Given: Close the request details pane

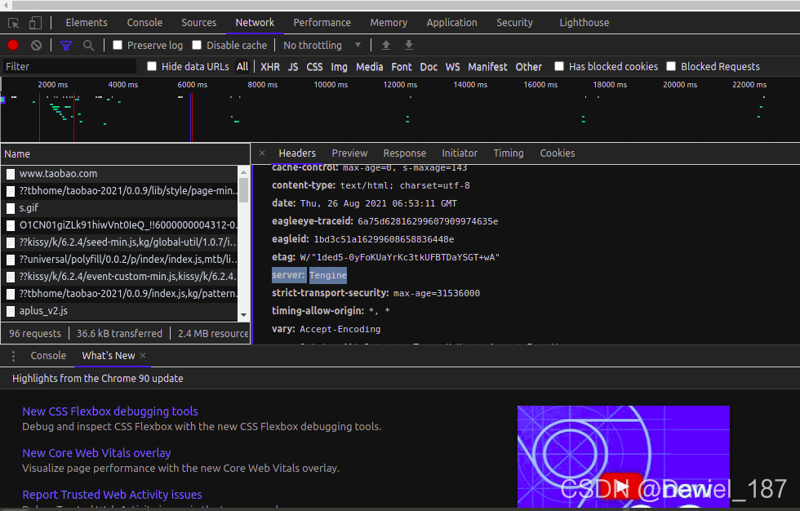Looking at the screenshot, I should click(262, 153).
